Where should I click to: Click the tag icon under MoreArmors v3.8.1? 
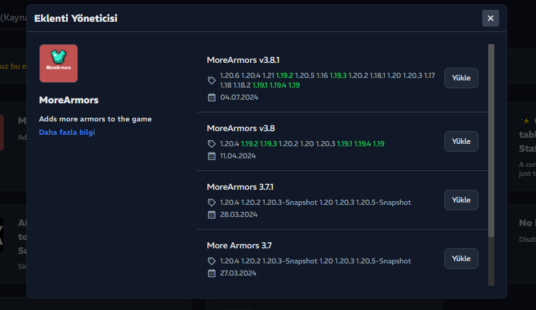click(x=211, y=80)
